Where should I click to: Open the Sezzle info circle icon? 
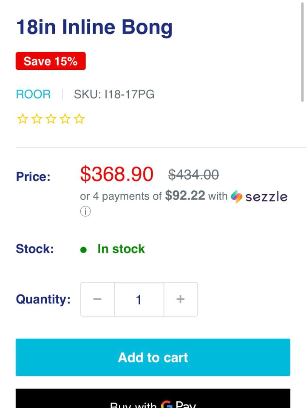click(85, 212)
